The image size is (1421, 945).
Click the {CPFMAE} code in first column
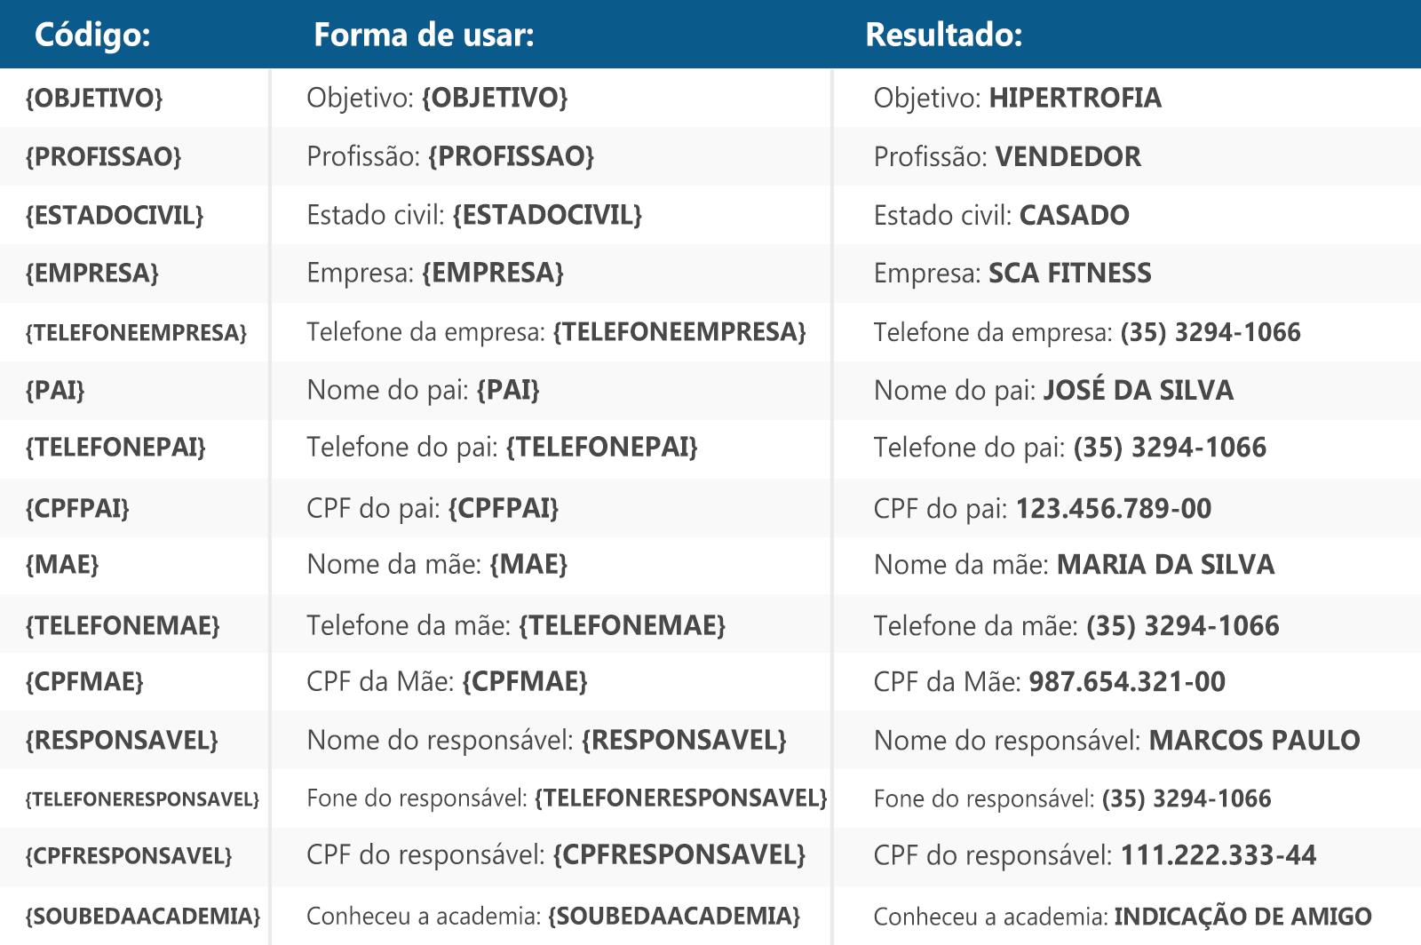(84, 681)
